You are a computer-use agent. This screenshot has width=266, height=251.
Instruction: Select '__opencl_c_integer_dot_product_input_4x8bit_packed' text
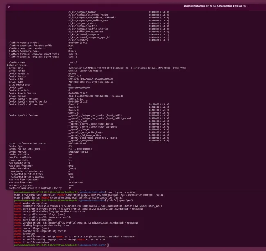(x=99, y=119)
